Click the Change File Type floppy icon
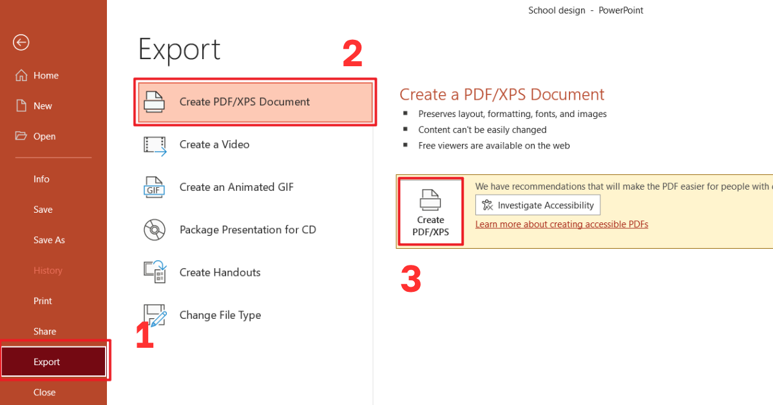 click(x=155, y=315)
